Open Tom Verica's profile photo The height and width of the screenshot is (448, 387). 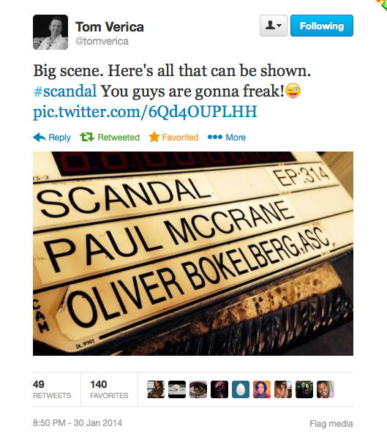click(50, 32)
